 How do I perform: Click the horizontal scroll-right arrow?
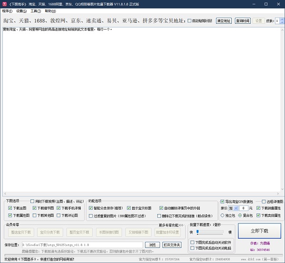coord(278,194)
